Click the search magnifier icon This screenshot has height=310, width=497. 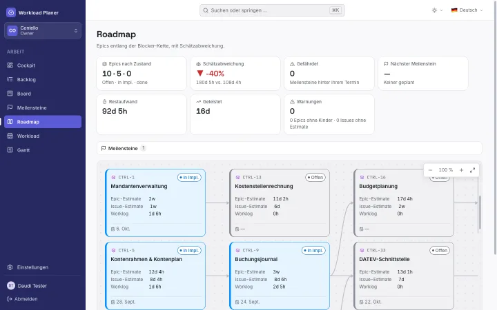(206, 10)
